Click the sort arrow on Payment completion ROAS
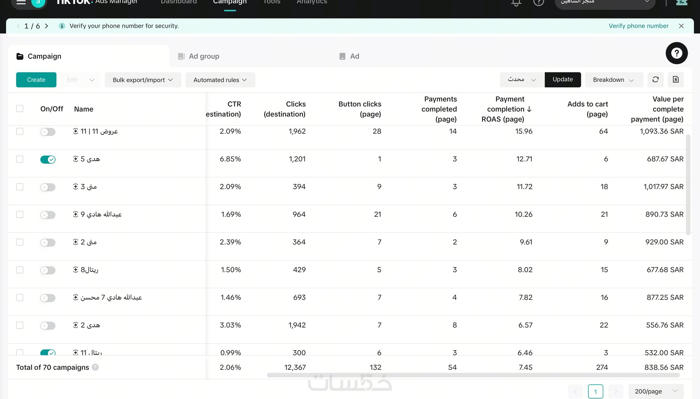This screenshot has height=399, width=700. point(529,109)
